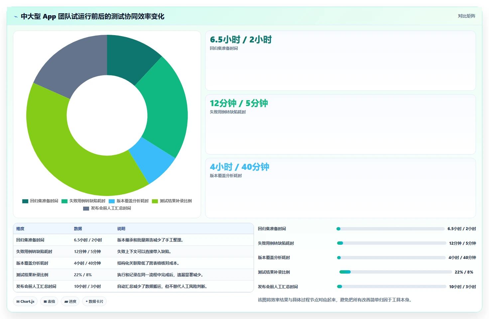Screen dimensions: 489x319
Task: Click the 失败用例转缺陷耗时 progress bar
Action: [391, 243]
